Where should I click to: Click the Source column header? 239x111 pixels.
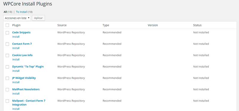(62, 25)
